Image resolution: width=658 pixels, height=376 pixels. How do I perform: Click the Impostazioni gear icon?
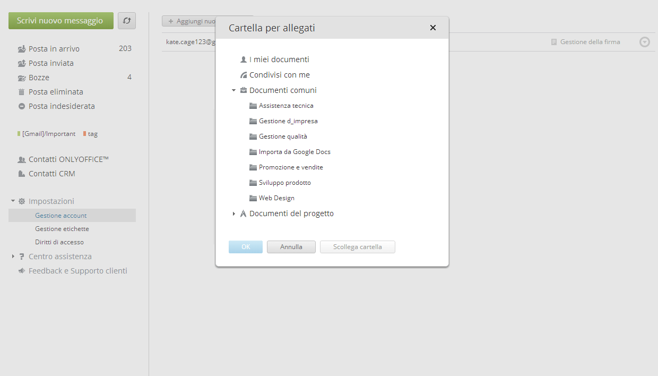coord(22,201)
